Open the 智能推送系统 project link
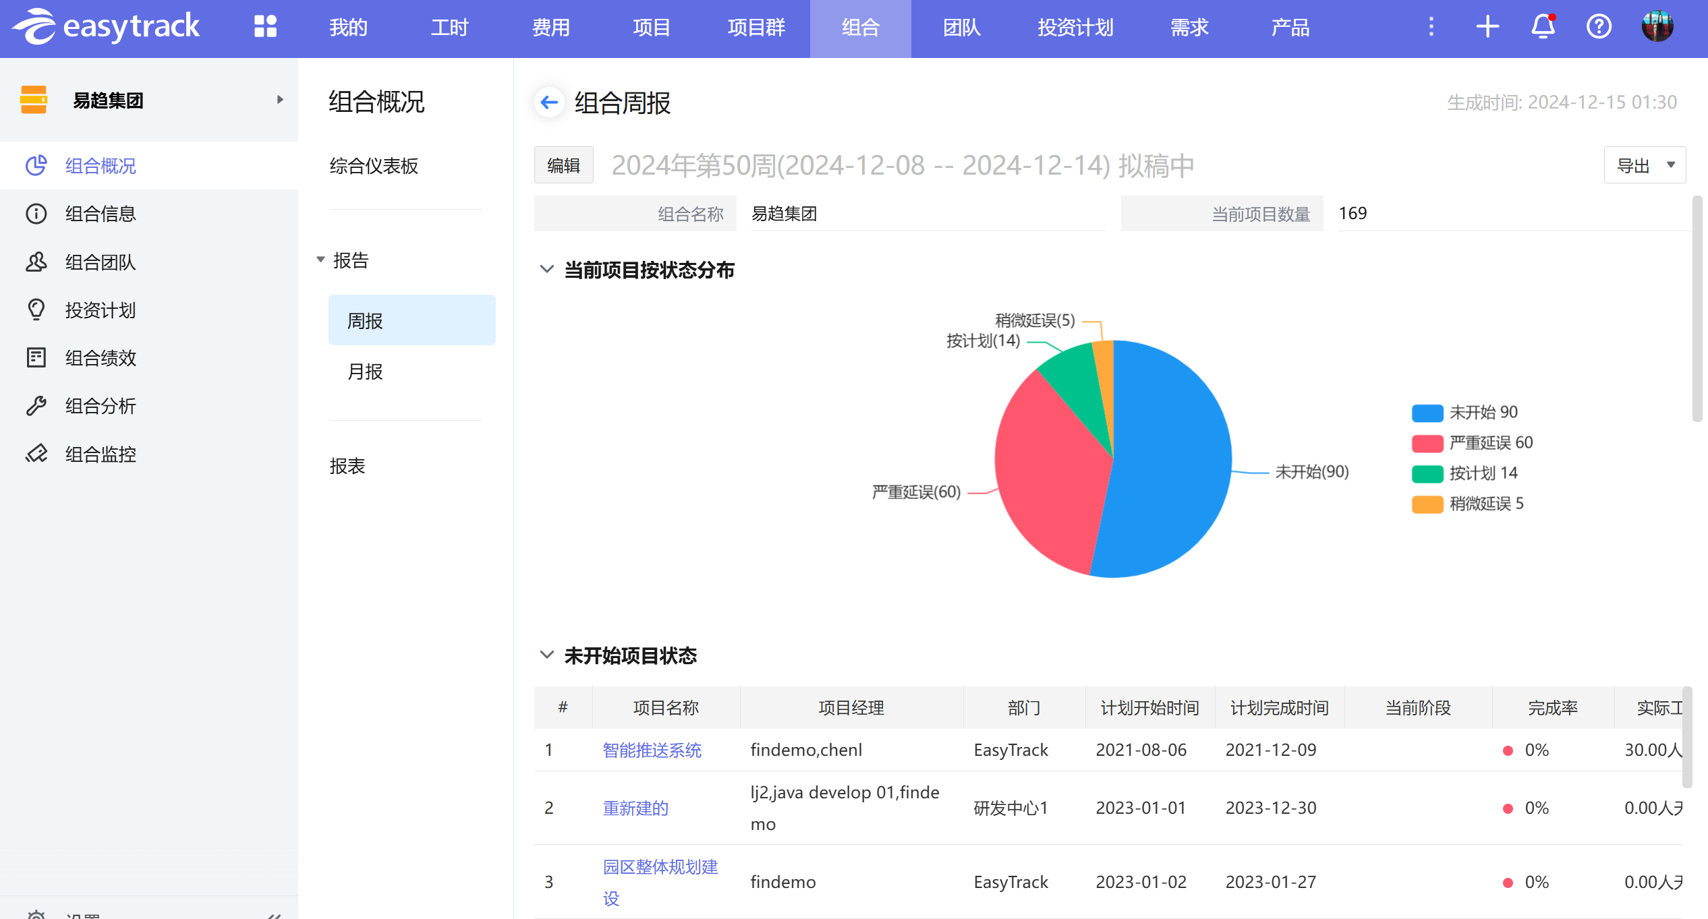 pos(652,750)
